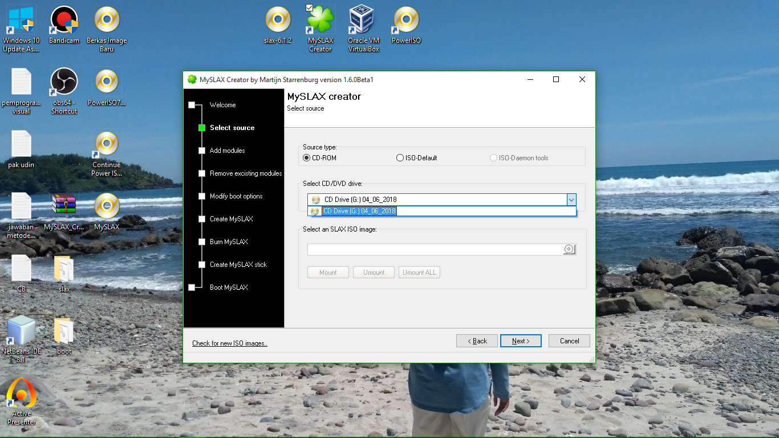The height and width of the screenshot is (438, 779).
Task: Launch obs64 Shortcut icon
Action: pyautogui.click(x=64, y=91)
